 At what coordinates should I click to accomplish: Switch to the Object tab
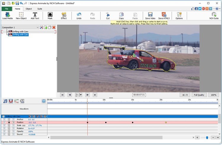pyautogui.click(x=29, y=9)
